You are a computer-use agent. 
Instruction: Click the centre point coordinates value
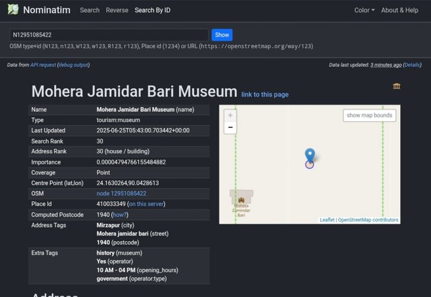click(x=127, y=183)
